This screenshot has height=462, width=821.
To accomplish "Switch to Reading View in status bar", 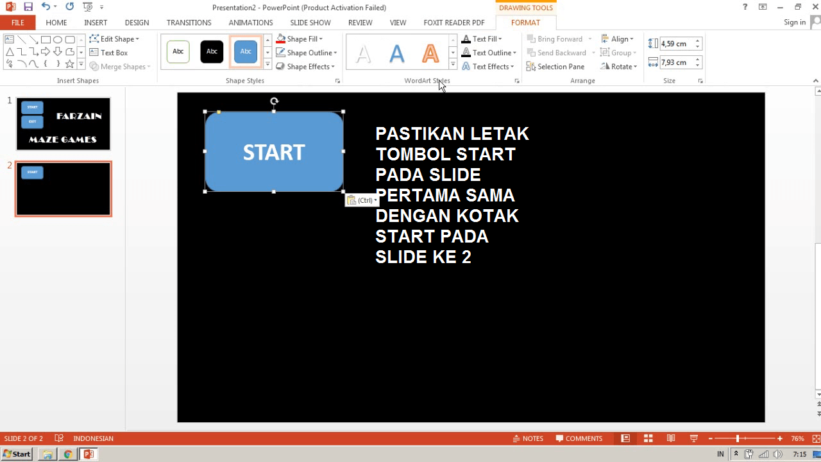I will click(671, 438).
